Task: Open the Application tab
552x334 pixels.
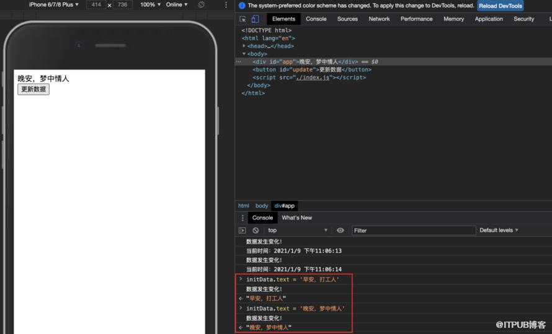Action: tap(489, 19)
